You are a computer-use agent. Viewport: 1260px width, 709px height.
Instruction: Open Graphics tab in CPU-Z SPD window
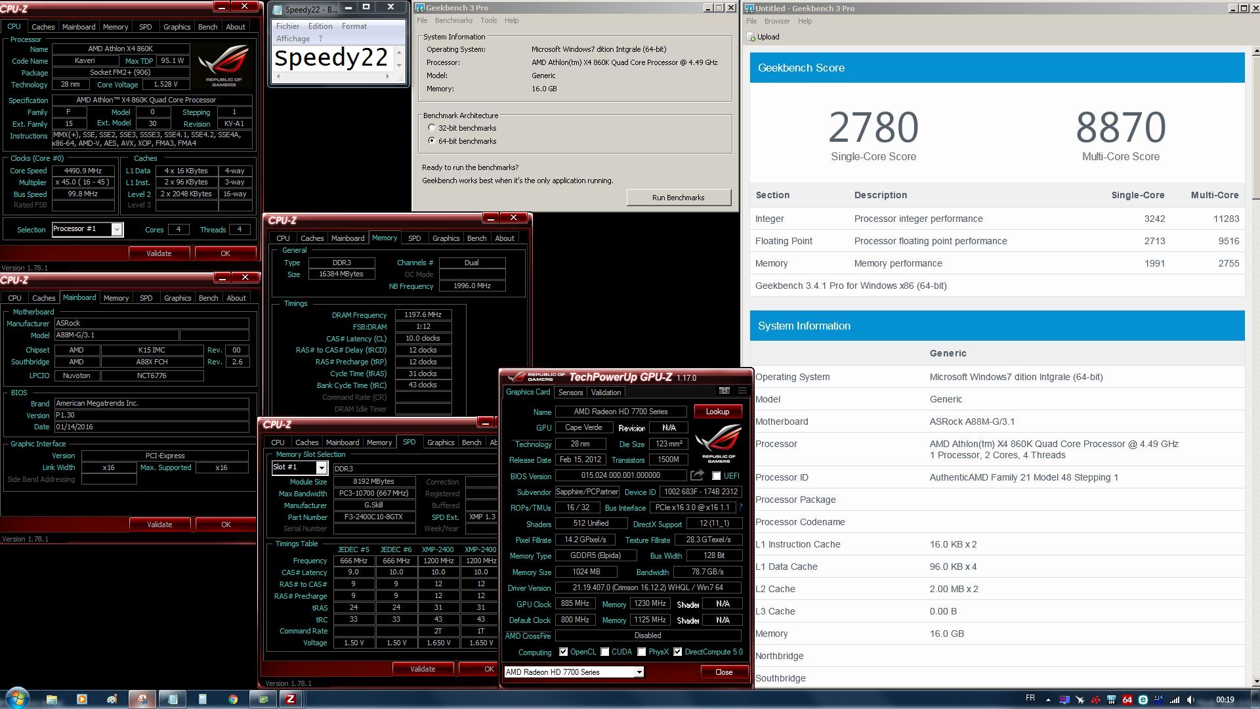click(441, 442)
